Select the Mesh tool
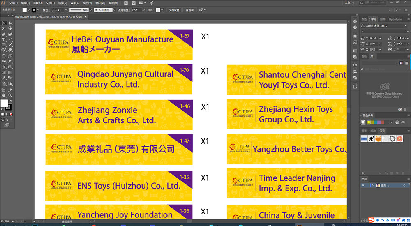Screen dimensions: 411x226 (x=4, y=72)
